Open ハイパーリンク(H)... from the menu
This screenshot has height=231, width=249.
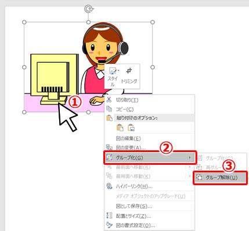(149, 186)
